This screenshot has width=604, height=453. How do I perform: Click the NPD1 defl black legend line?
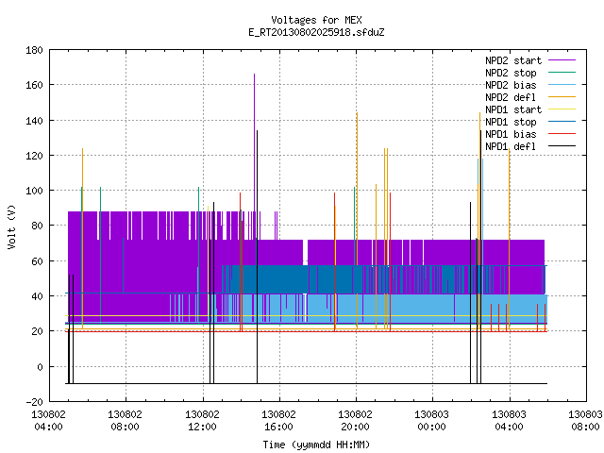(x=562, y=146)
